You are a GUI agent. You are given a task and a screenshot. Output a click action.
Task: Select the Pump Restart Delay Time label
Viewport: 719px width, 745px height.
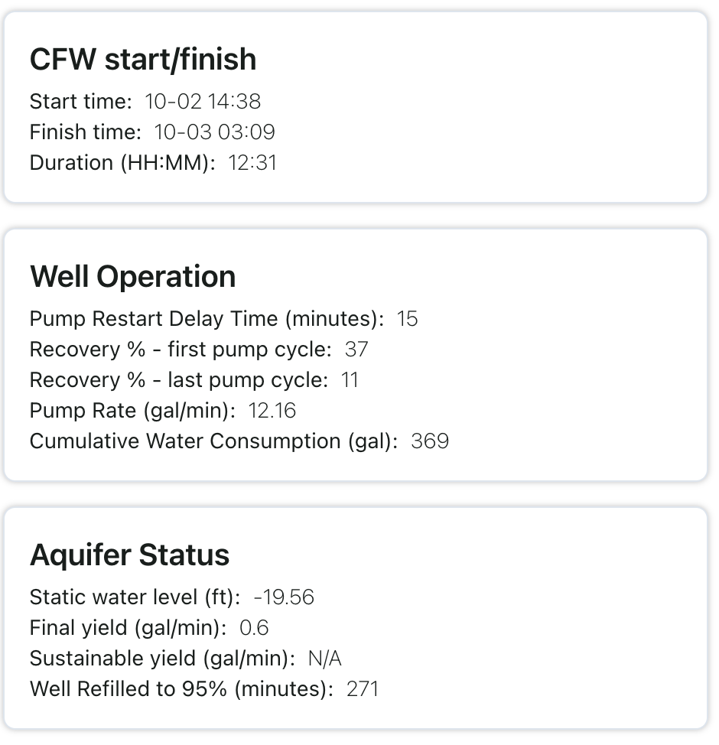(x=206, y=319)
